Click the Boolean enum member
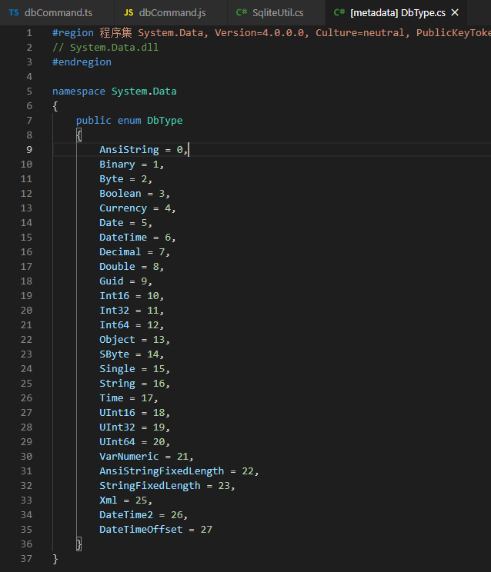Screen dimensions: 491x572 [120, 193]
